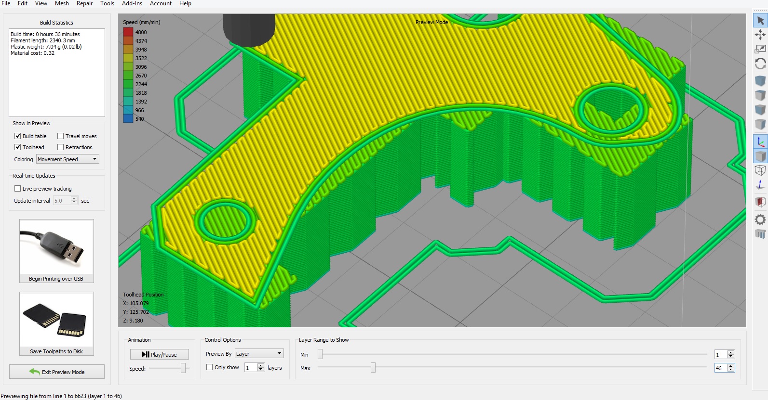Open the Coloring dropdown
This screenshot has width=768, height=400.
click(67, 159)
